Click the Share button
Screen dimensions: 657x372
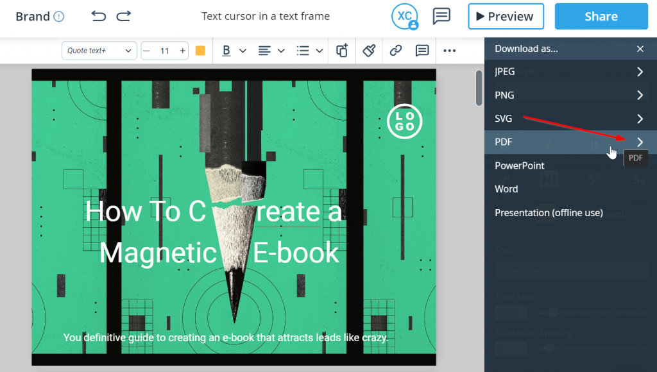point(601,16)
